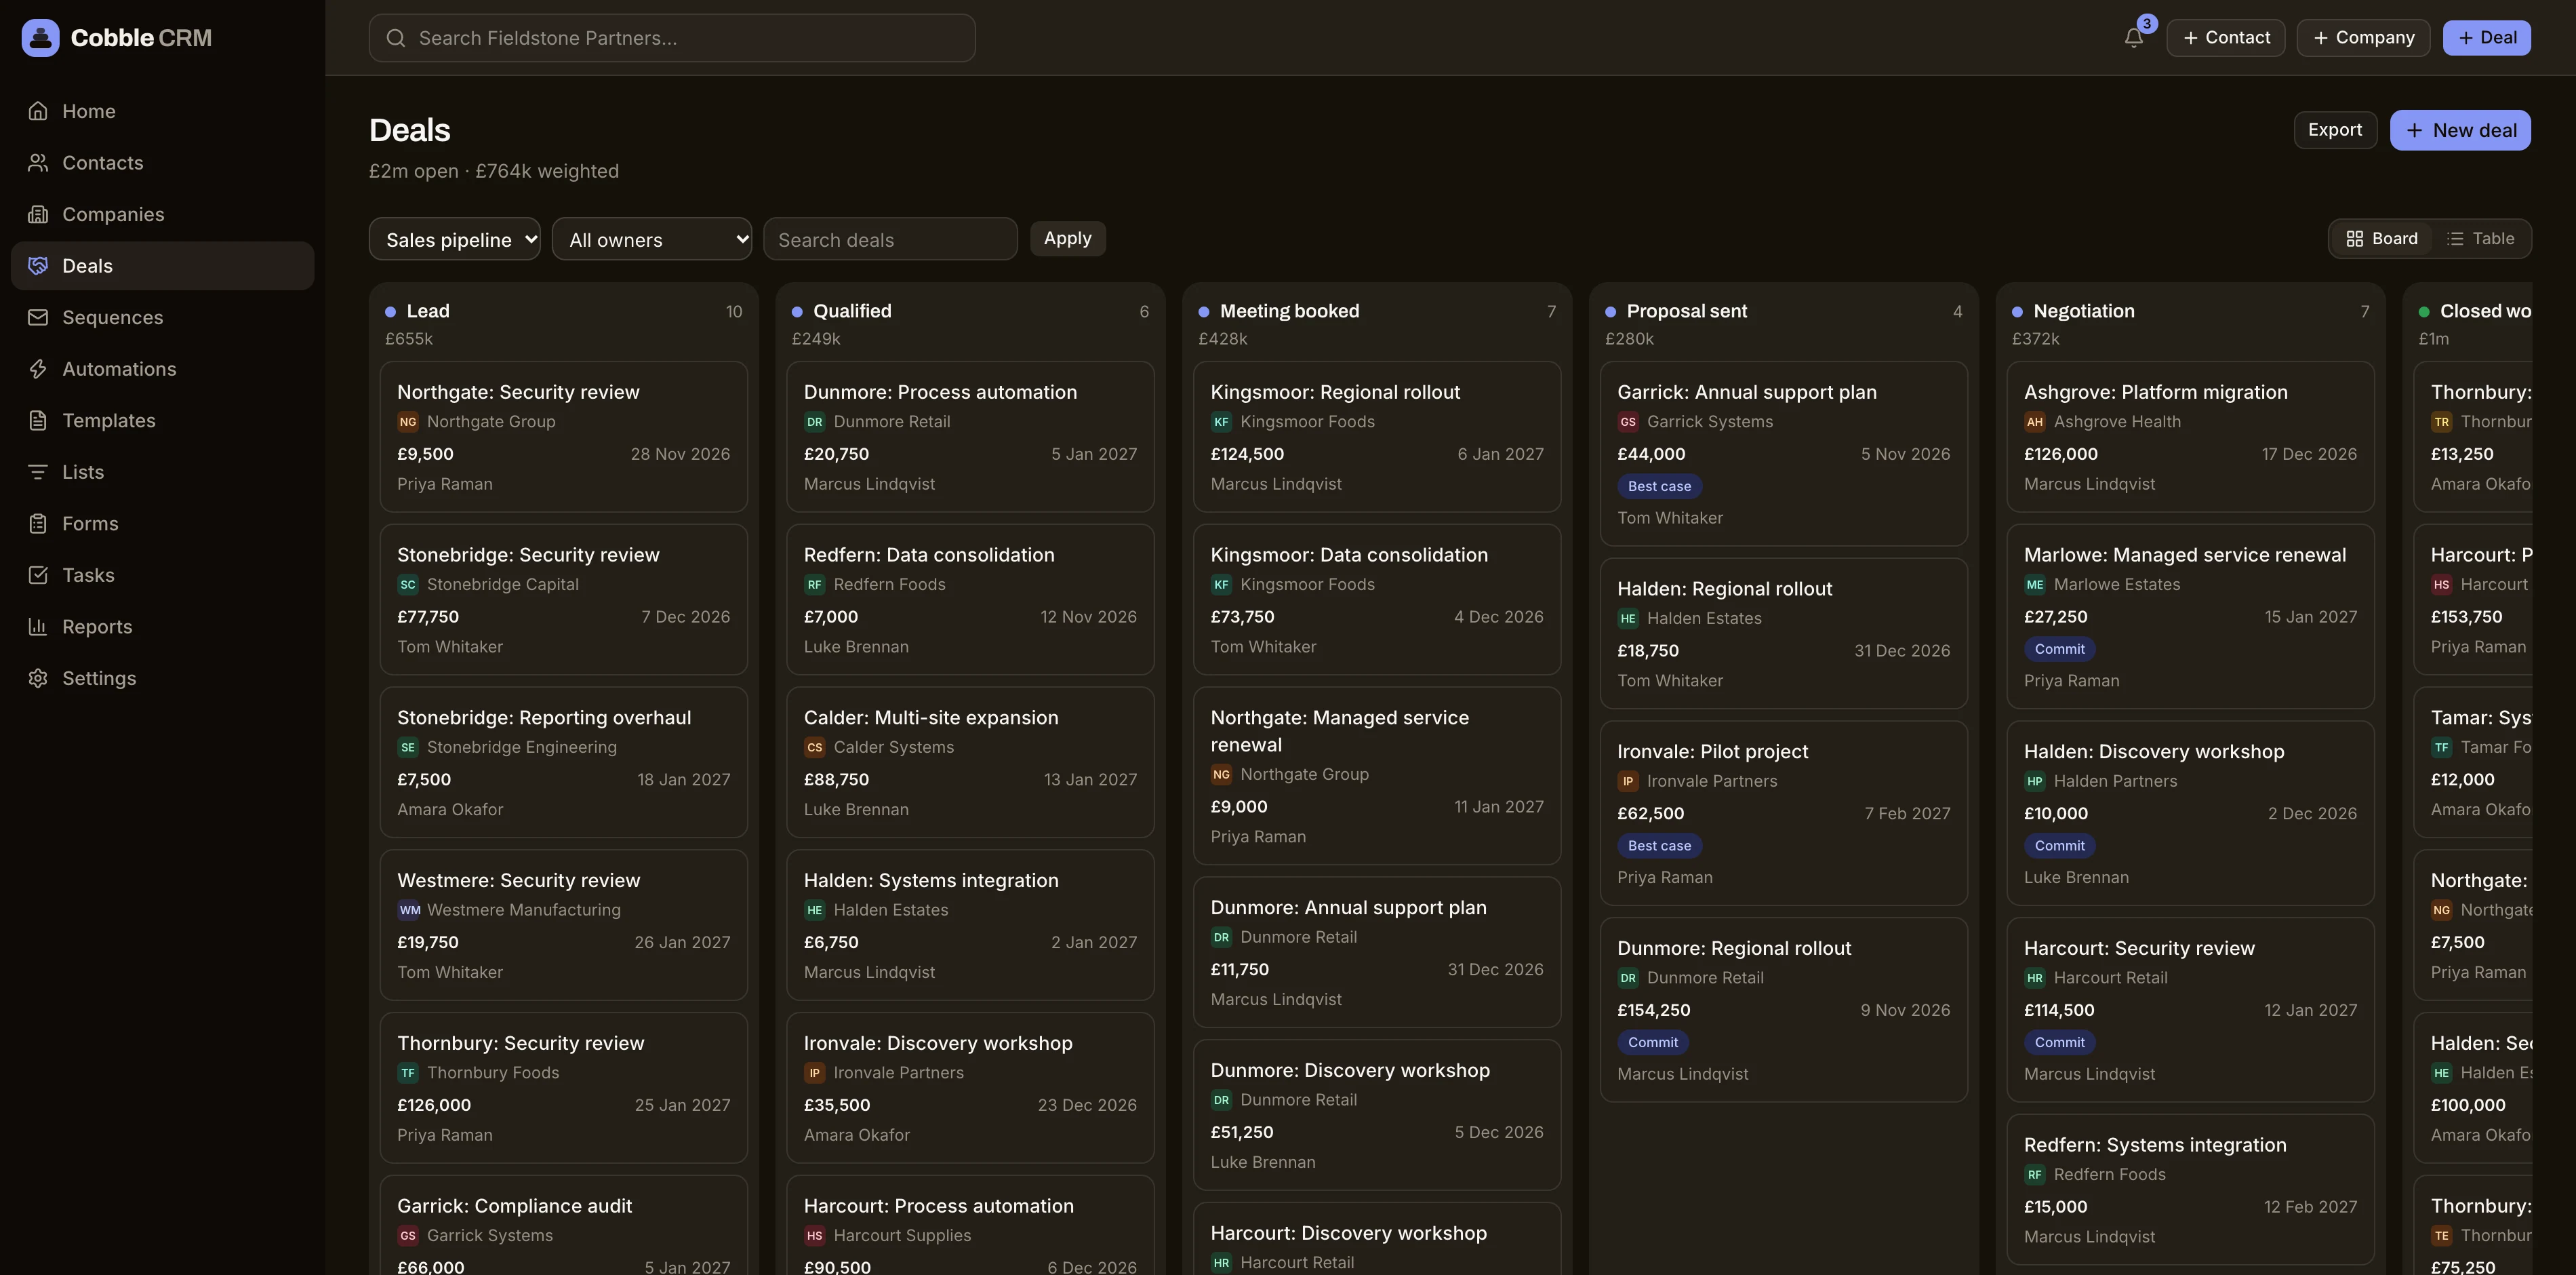The width and height of the screenshot is (2576, 1275).
Task: Open Settings in the sidebar
Action: coord(162,679)
